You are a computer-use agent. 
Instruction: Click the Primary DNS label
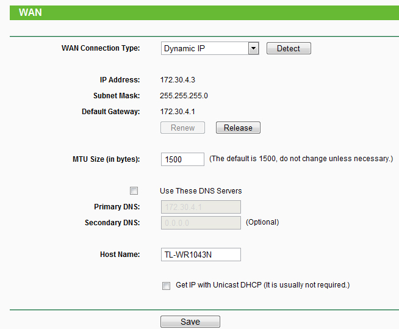click(117, 207)
